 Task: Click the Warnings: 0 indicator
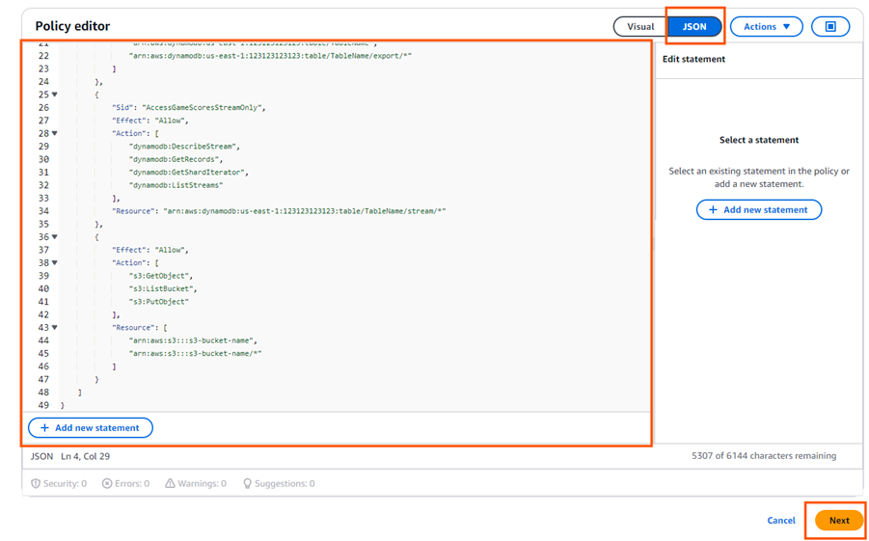[x=196, y=483]
